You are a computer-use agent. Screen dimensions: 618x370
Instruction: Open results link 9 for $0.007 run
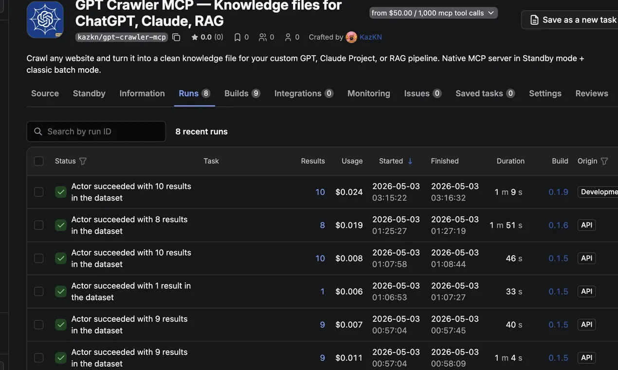point(322,324)
